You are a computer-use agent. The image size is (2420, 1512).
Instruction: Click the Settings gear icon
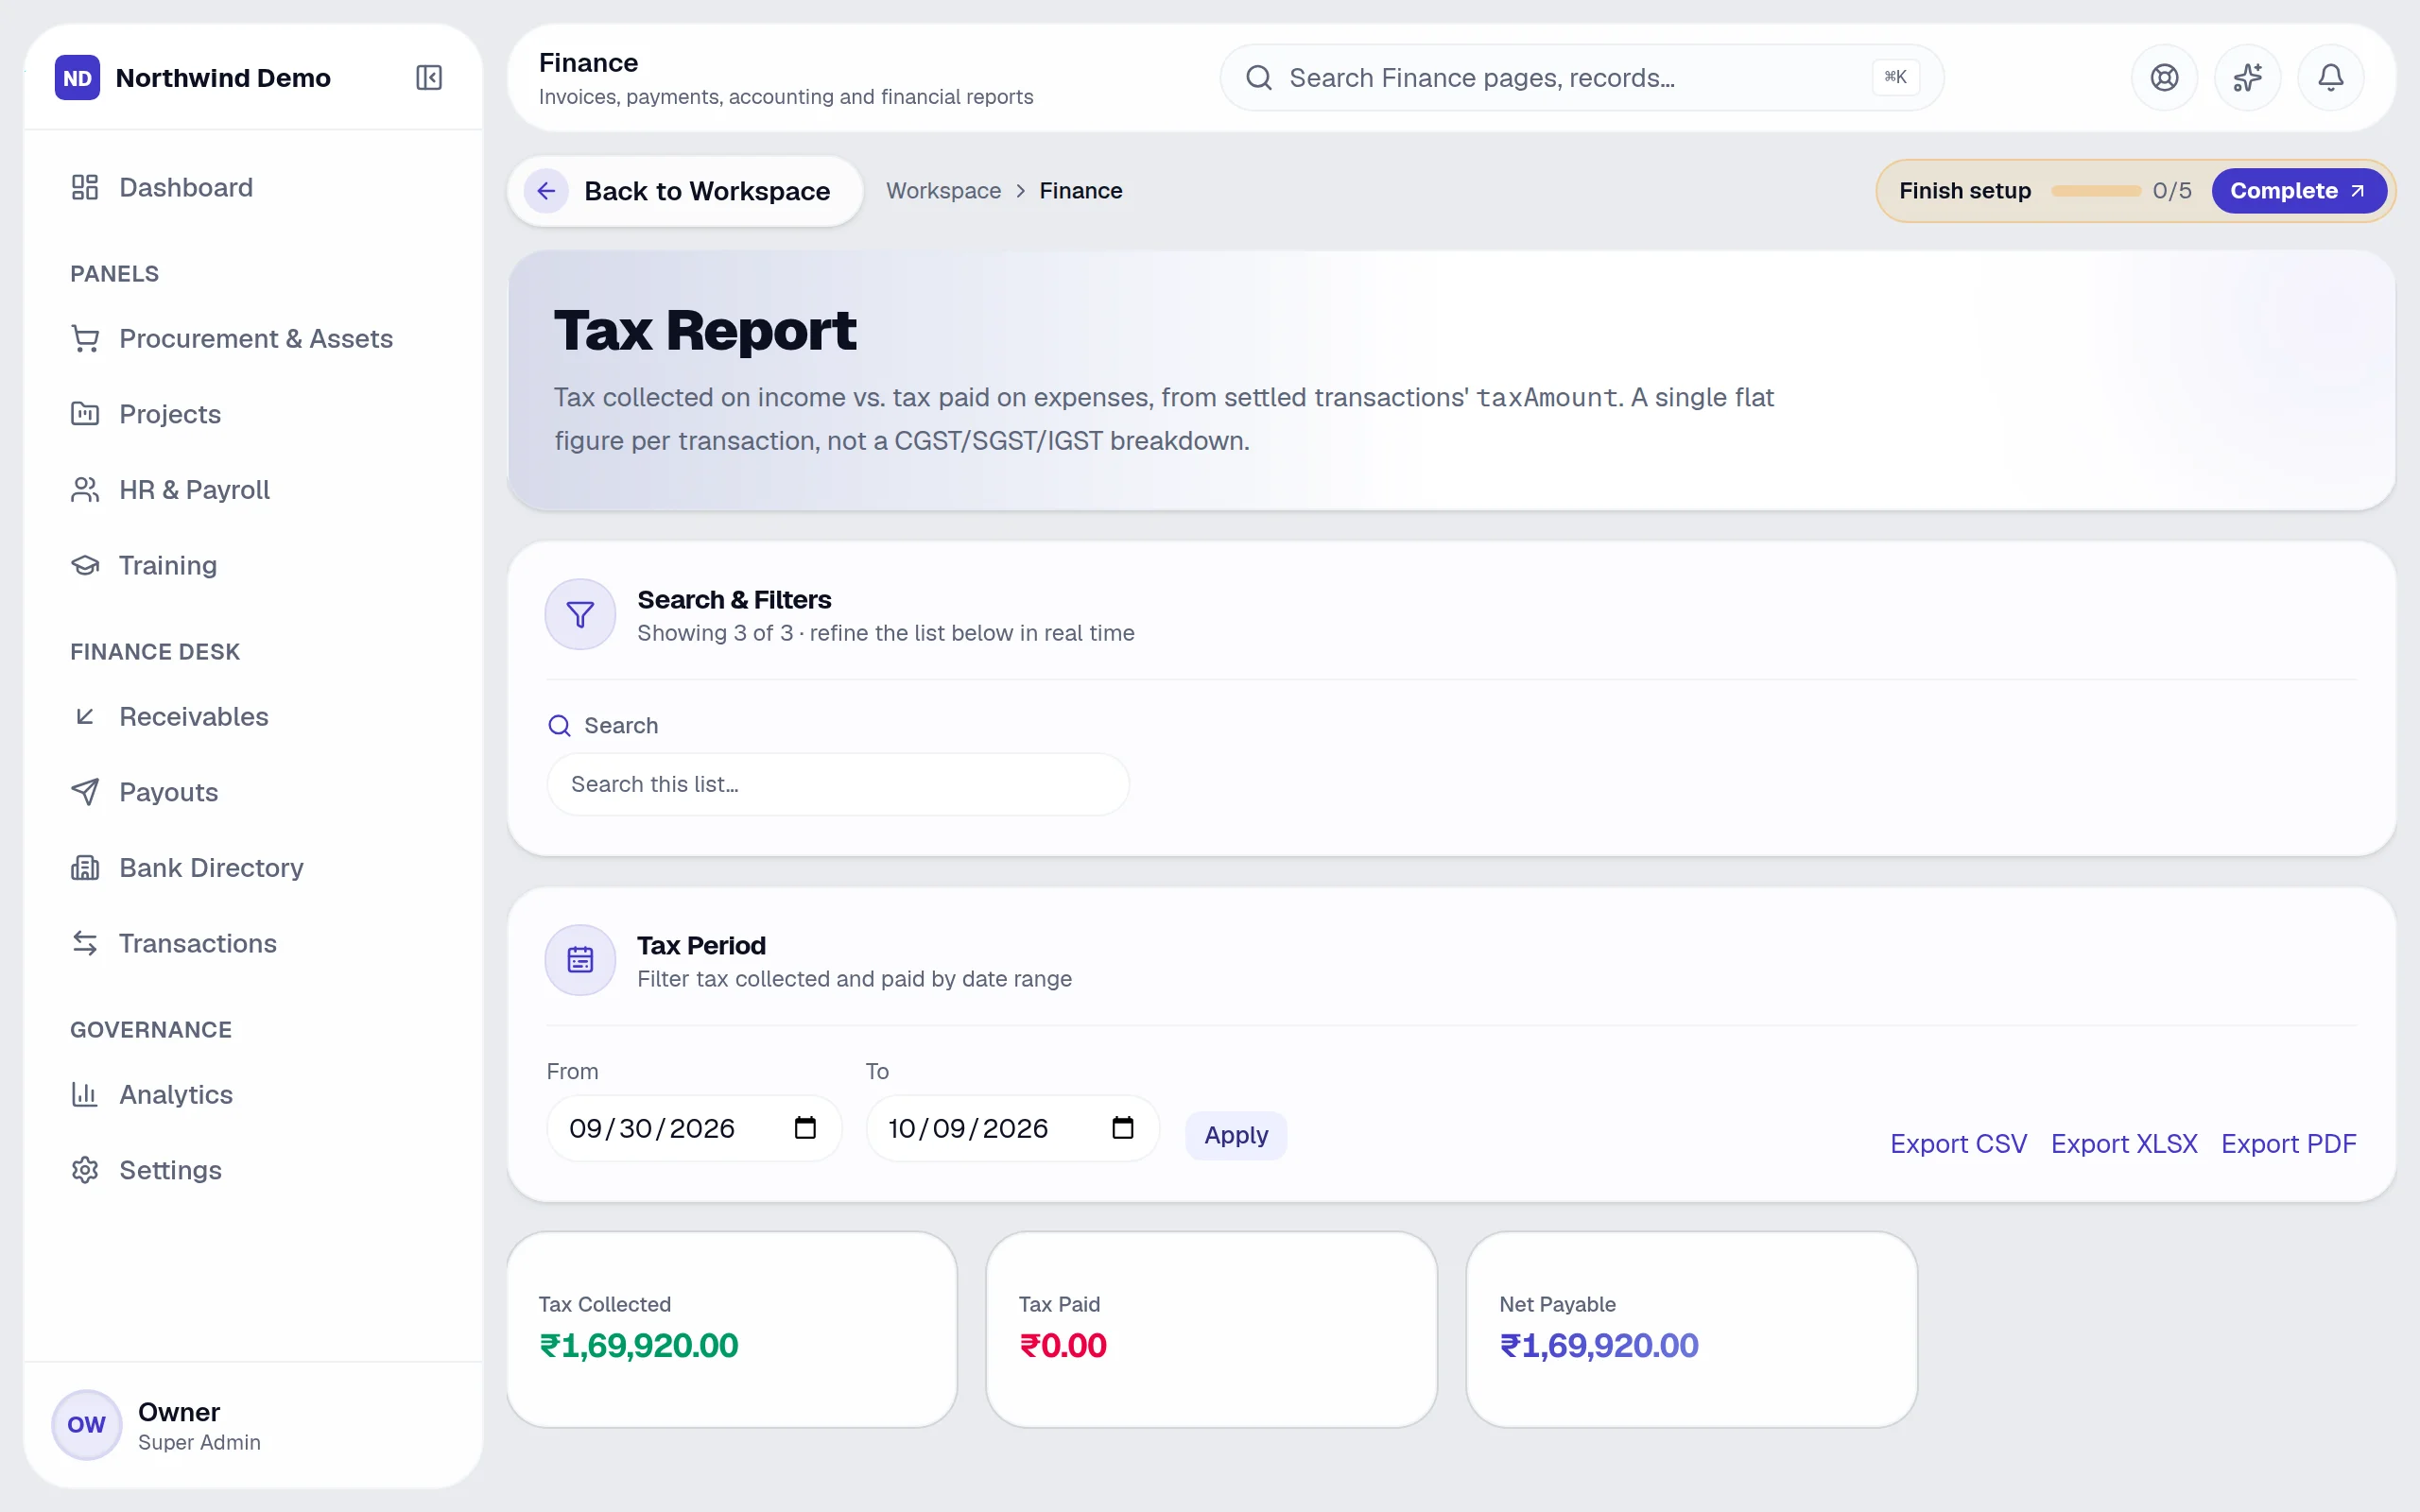point(85,1170)
